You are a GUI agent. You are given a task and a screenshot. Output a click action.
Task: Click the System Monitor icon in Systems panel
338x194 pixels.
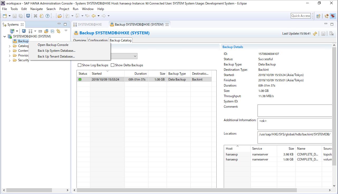[x=24, y=31]
